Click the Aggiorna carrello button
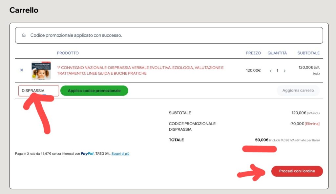This screenshot has width=336, height=194. pyautogui.click(x=298, y=90)
